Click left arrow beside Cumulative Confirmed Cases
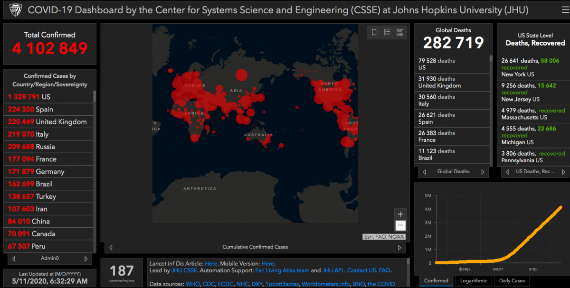Image resolution: width=570 pixels, height=288 pixels. pos(111,247)
